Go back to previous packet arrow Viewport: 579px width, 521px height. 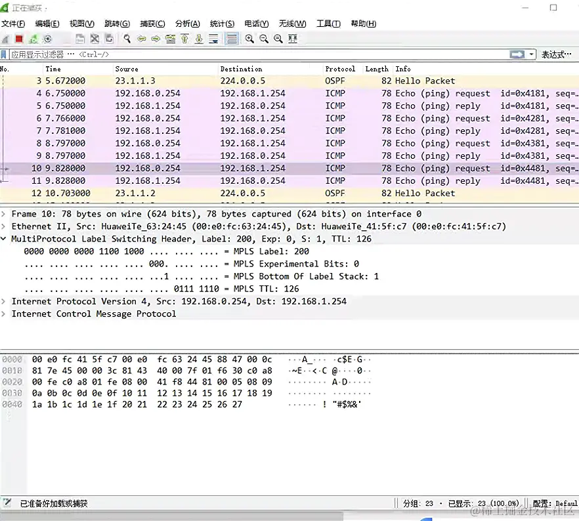coord(141,39)
